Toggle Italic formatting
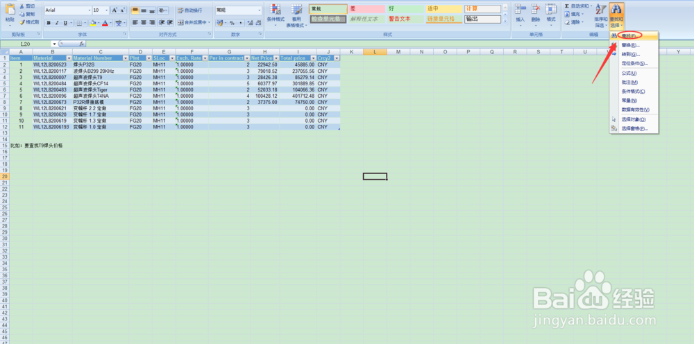The width and height of the screenshot is (694, 344). pos(57,23)
